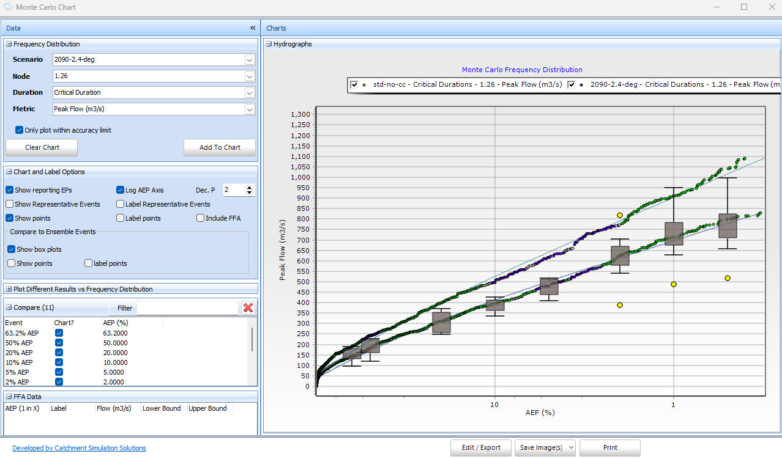The height and width of the screenshot is (459, 782).
Task: Expand Plot Different Results vs Frequency Distribution
Action: tap(8, 288)
